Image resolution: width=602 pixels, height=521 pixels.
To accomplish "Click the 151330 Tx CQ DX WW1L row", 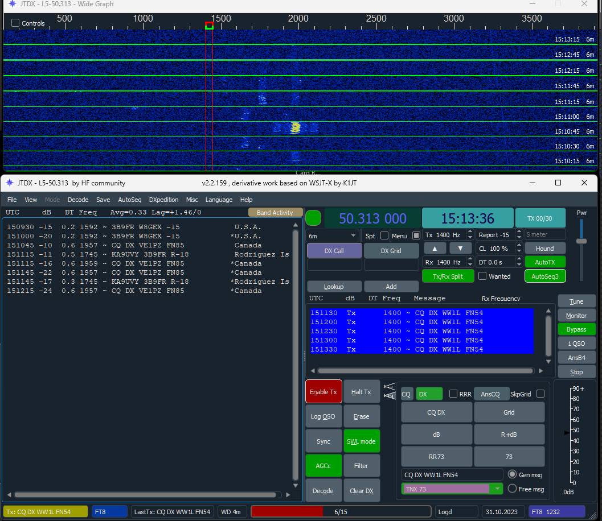I will (422, 349).
